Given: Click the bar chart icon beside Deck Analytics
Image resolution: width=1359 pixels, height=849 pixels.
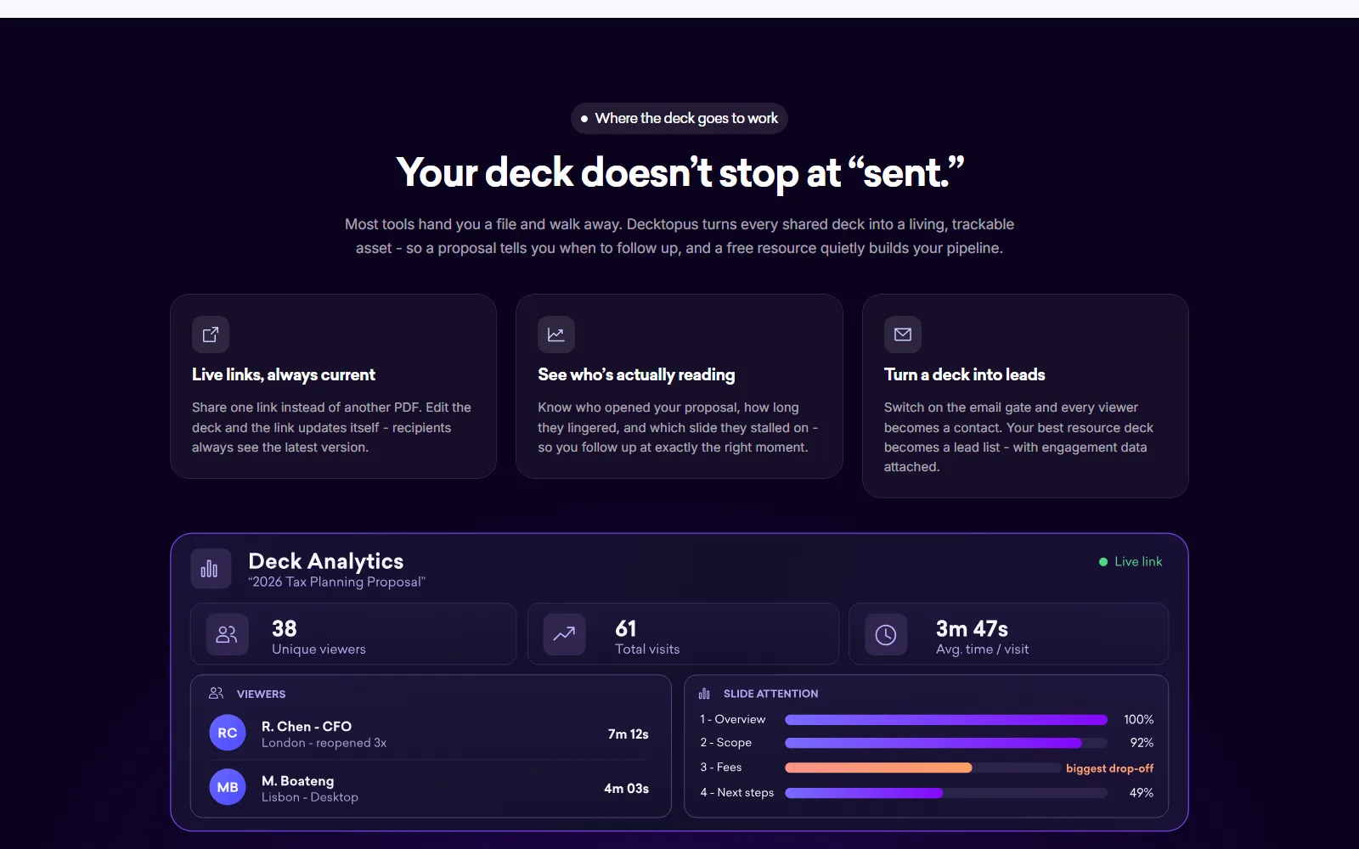Looking at the screenshot, I should pyautogui.click(x=210, y=569).
